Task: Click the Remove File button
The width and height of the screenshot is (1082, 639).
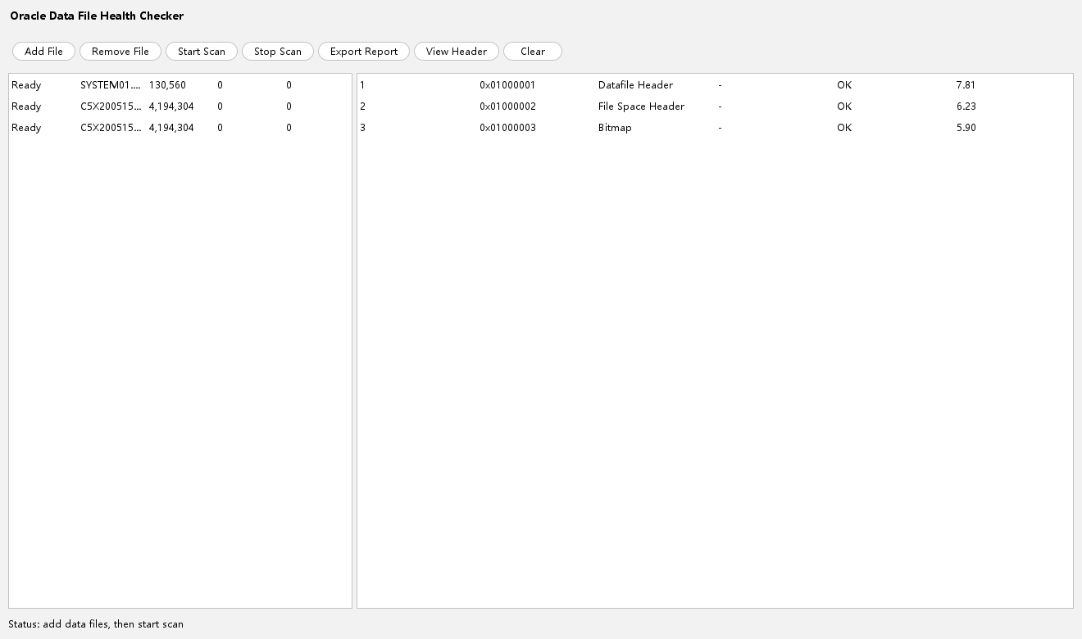Action: (x=120, y=52)
